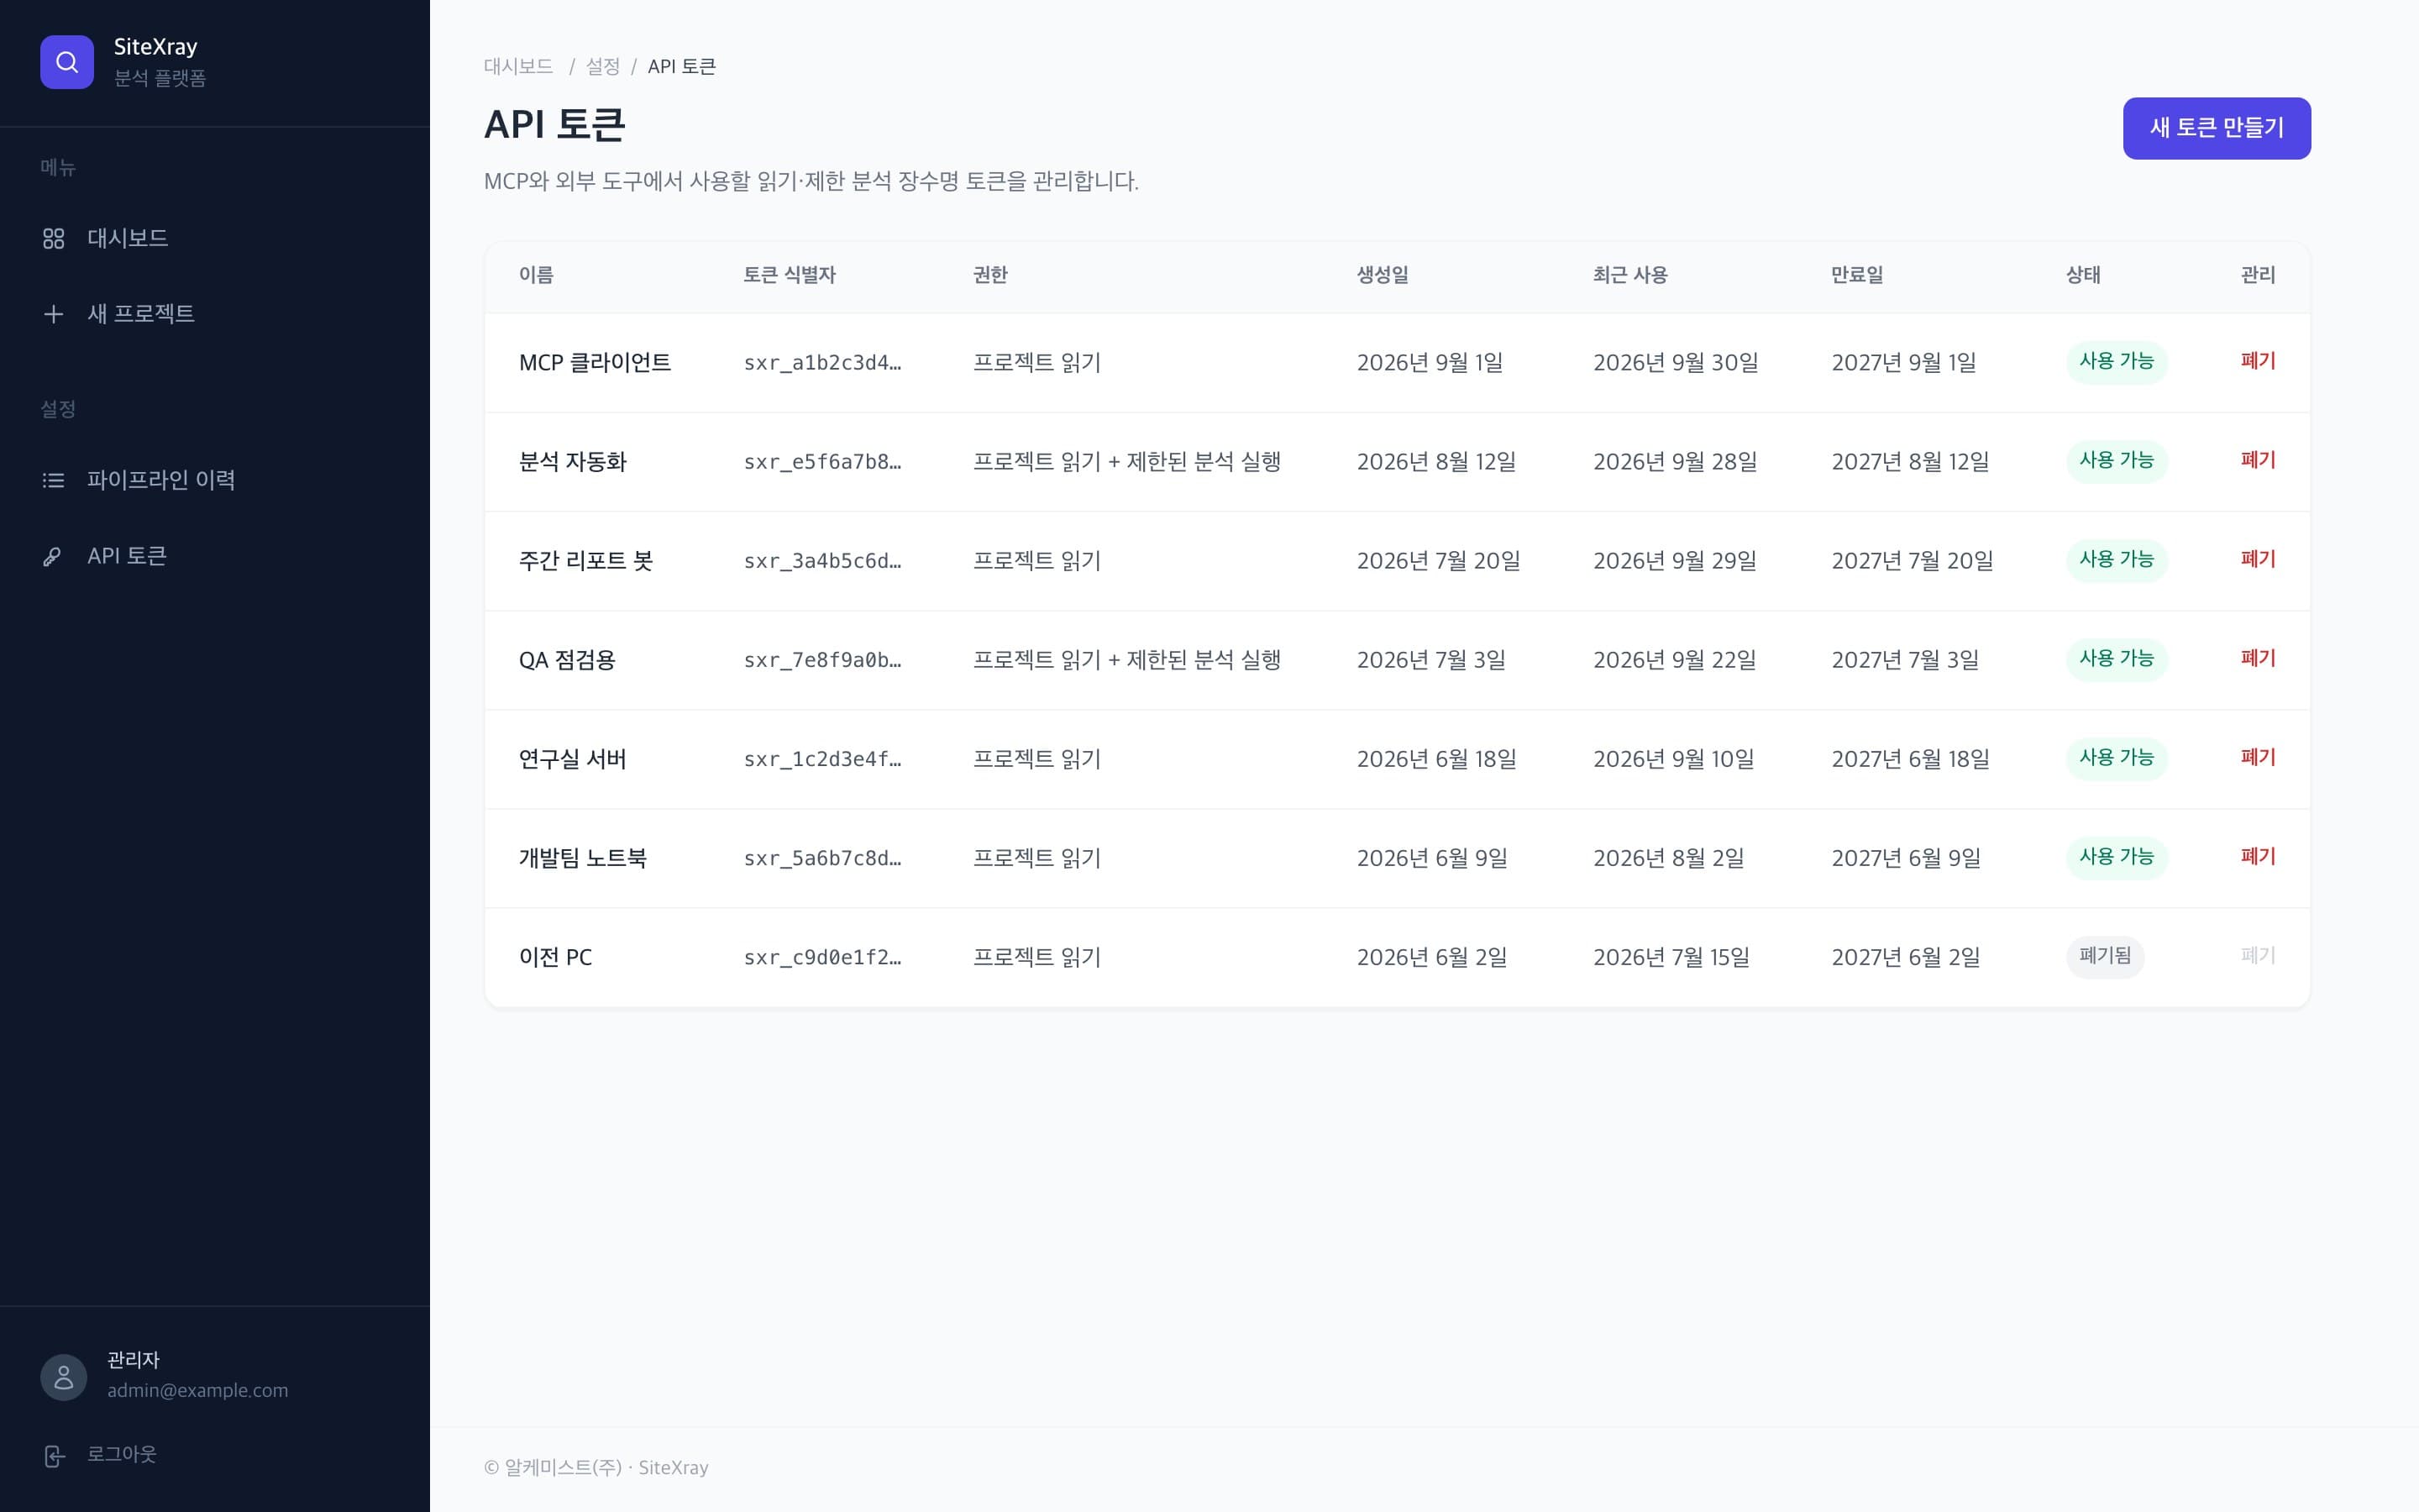Image resolution: width=2419 pixels, height=1512 pixels.
Task: Click token ID sxr_3a4b5c6d…
Action: tap(821, 560)
